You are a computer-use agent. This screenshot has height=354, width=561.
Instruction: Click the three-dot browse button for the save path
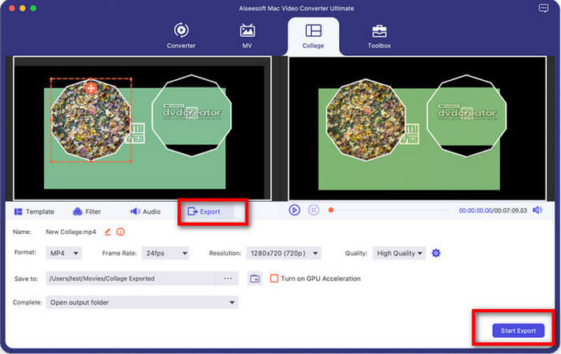coord(228,279)
